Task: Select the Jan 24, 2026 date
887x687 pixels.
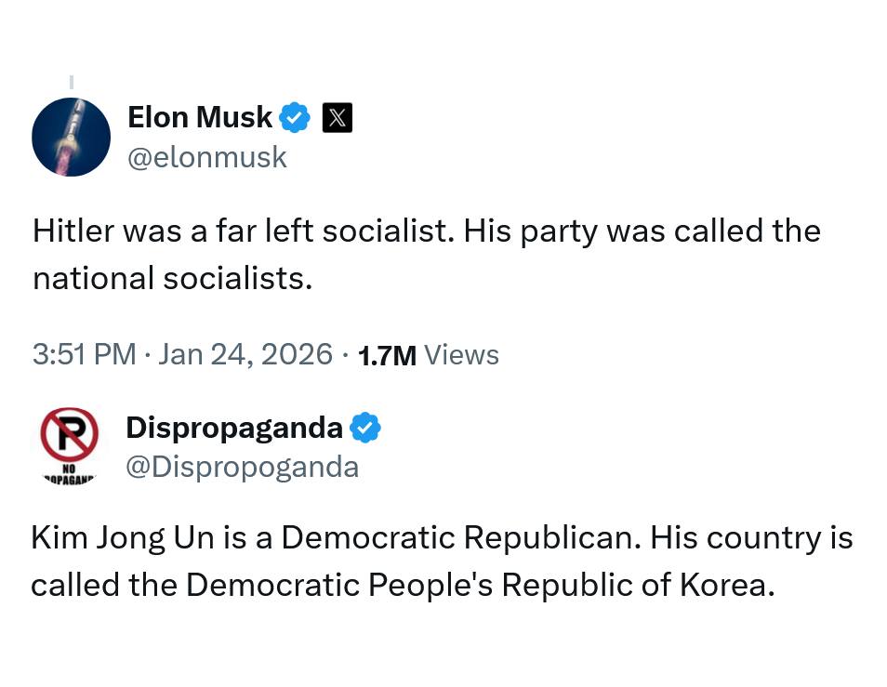Action: [x=245, y=354]
